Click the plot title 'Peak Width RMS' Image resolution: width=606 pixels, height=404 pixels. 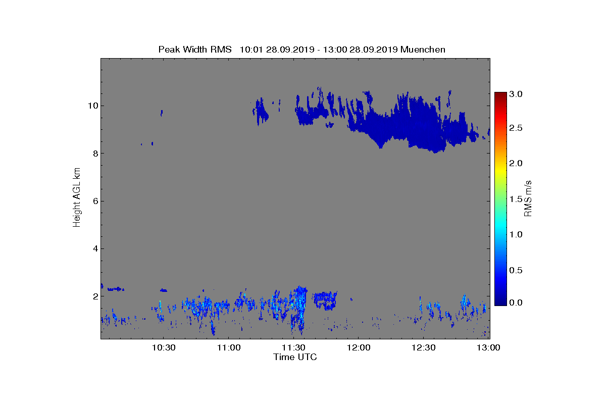coord(195,49)
